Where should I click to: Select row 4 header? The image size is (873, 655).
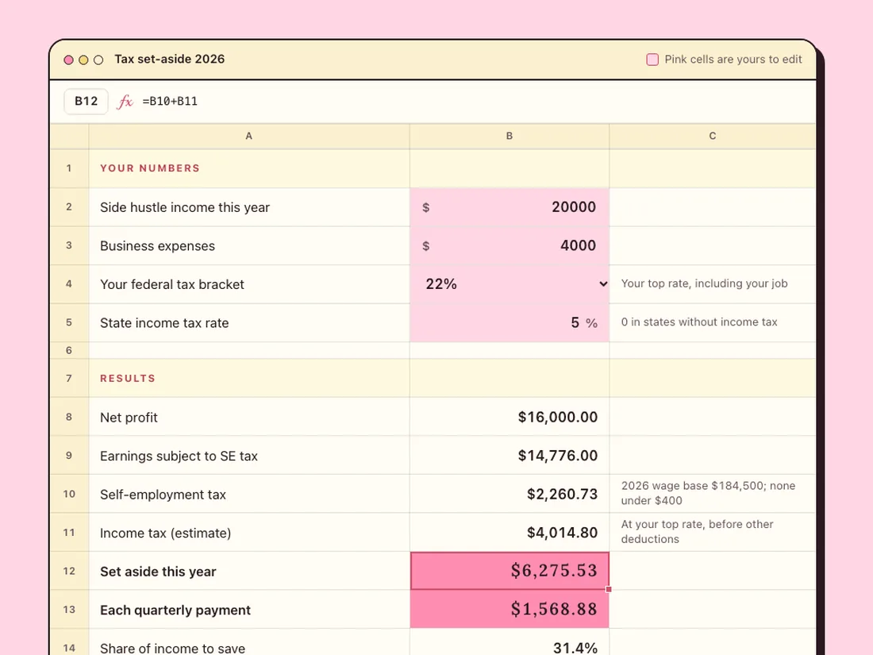(x=69, y=284)
